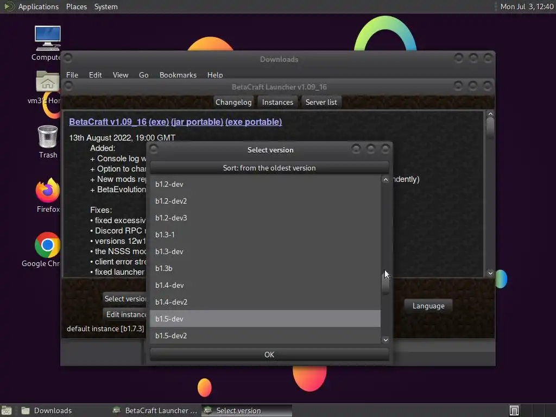Screen dimensions: 556x417
Task: Open Help menu in Downloads window
Action: 215,75
